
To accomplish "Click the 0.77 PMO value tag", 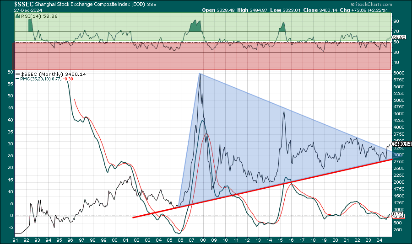I will point(398,213).
